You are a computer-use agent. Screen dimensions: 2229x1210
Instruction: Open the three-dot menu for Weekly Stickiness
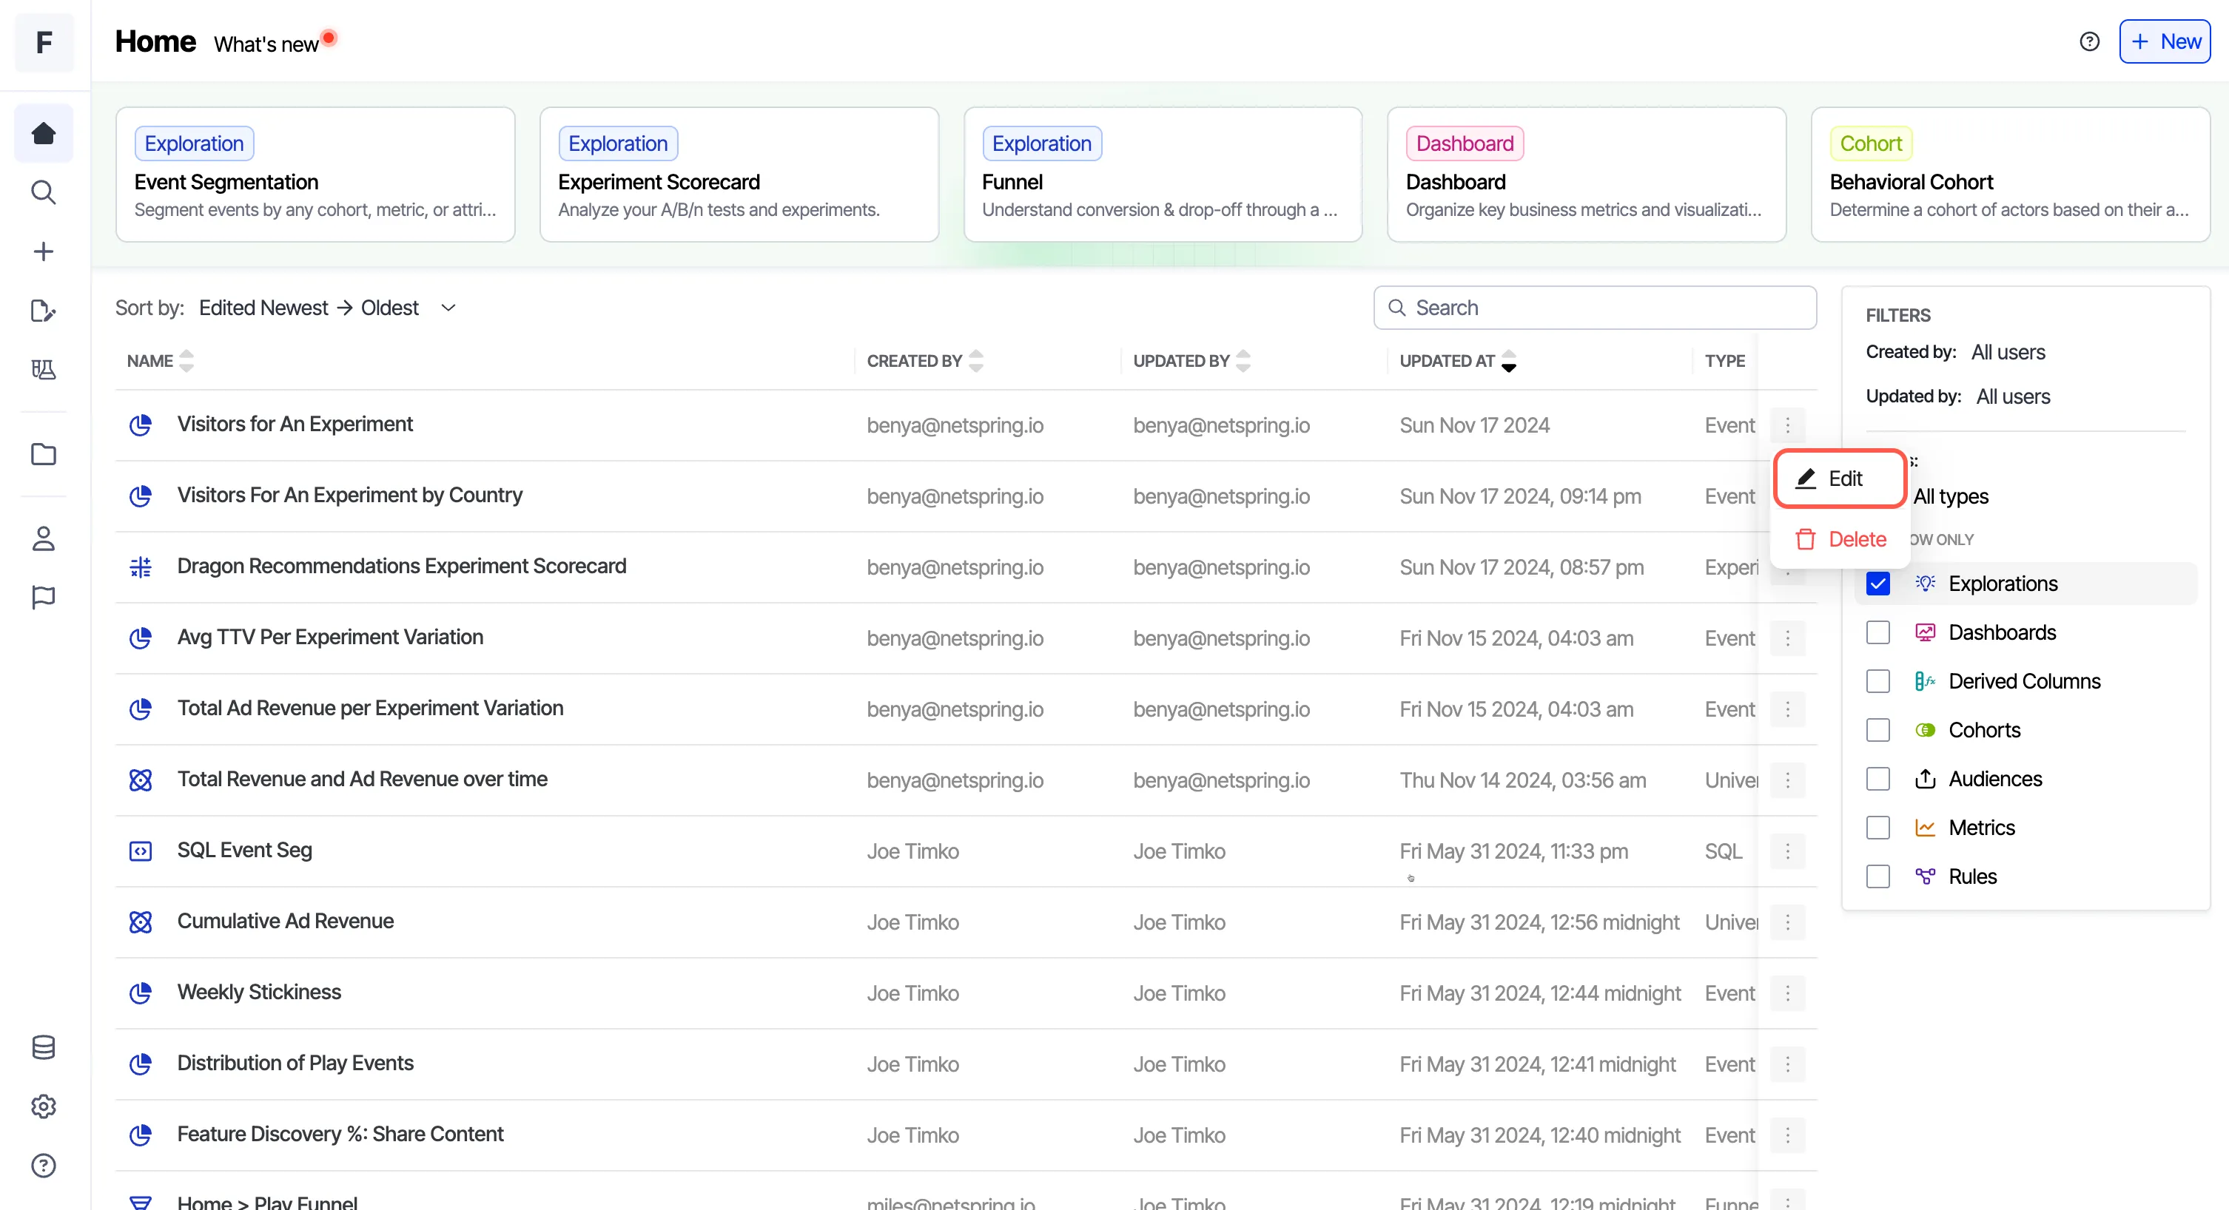(x=1788, y=993)
